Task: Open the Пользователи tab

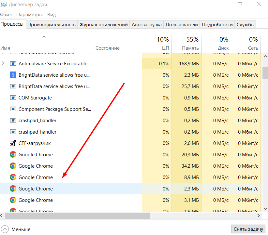Action: (x=182, y=25)
